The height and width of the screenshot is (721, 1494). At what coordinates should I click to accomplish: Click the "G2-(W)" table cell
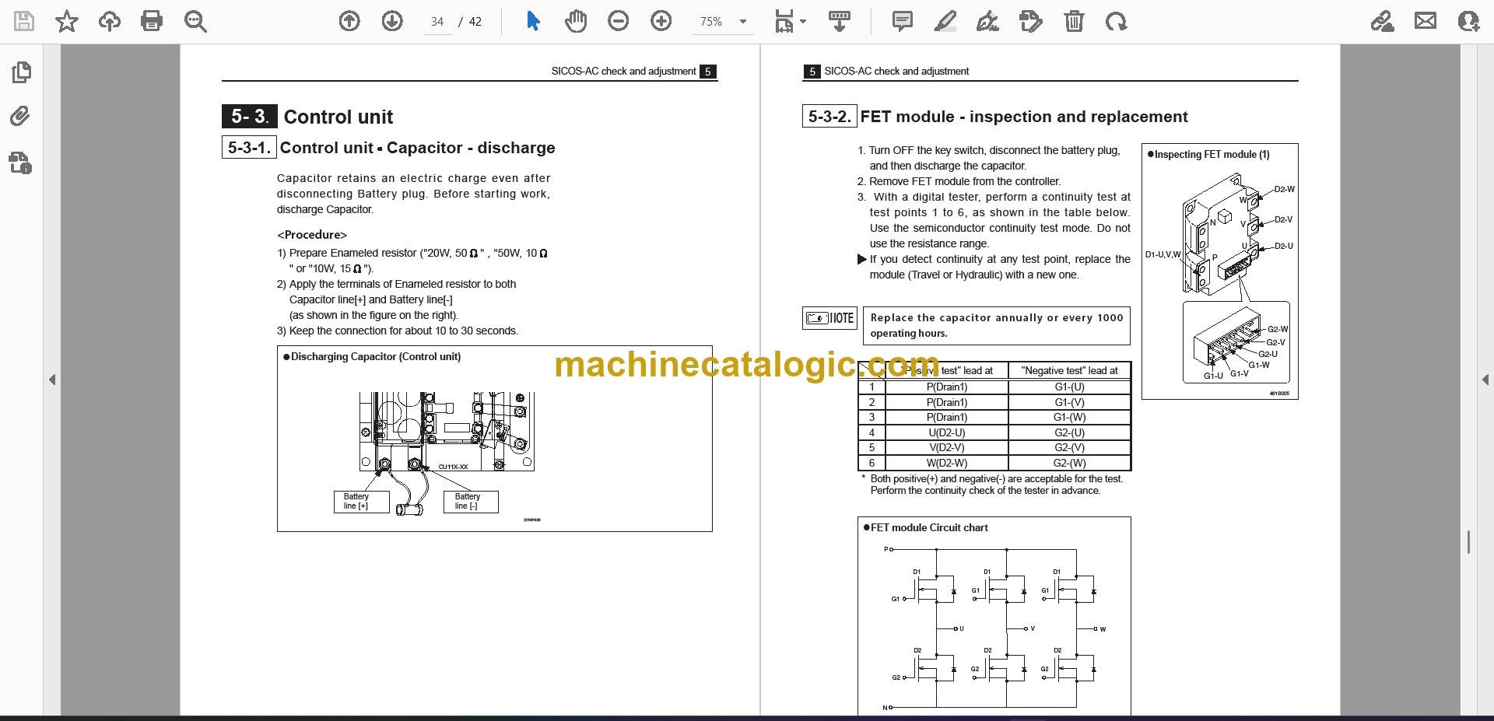pyautogui.click(x=1070, y=463)
